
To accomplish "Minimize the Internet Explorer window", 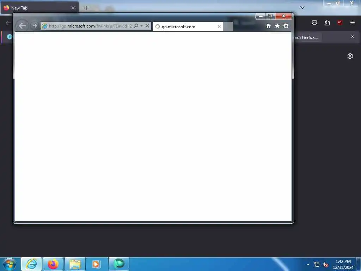I will click(261, 16).
